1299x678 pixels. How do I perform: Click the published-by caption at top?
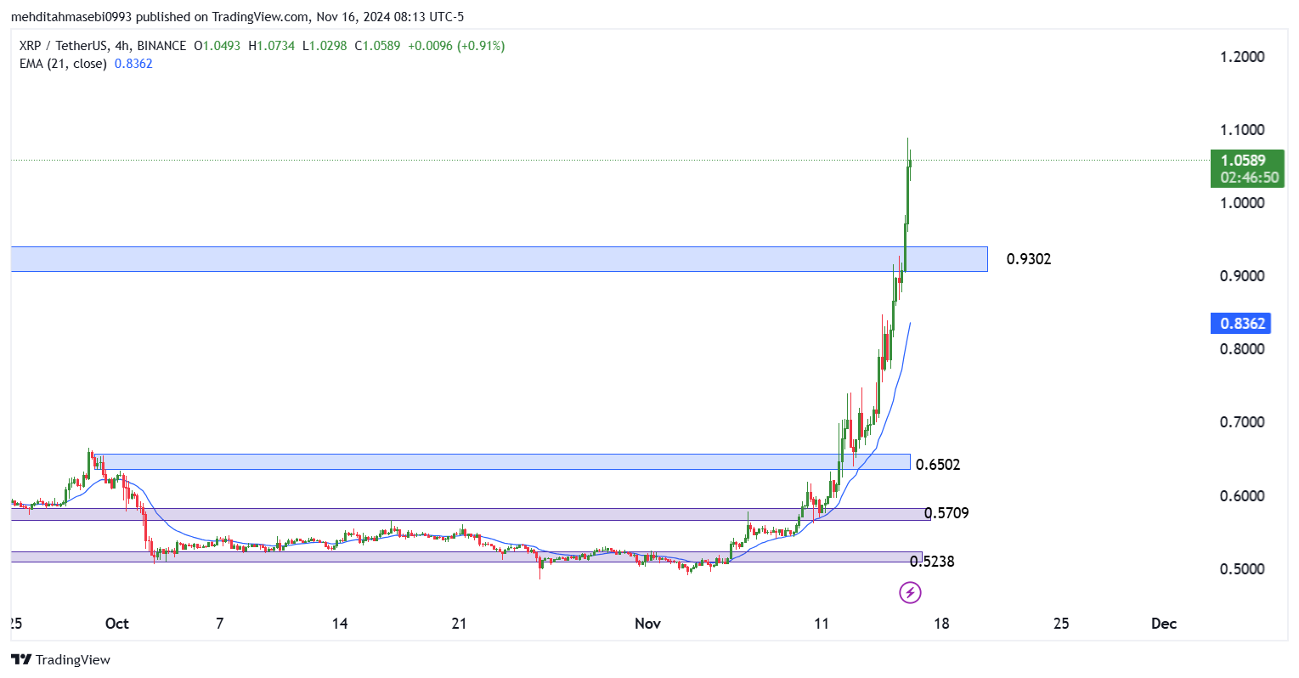(x=237, y=17)
